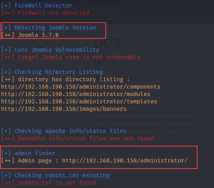214x188 pixels.
Task: Click 'You are here: Home' breadcrumb in background page
Action: point(116,148)
